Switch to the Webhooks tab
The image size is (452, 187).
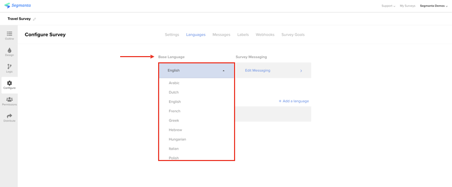click(265, 34)
